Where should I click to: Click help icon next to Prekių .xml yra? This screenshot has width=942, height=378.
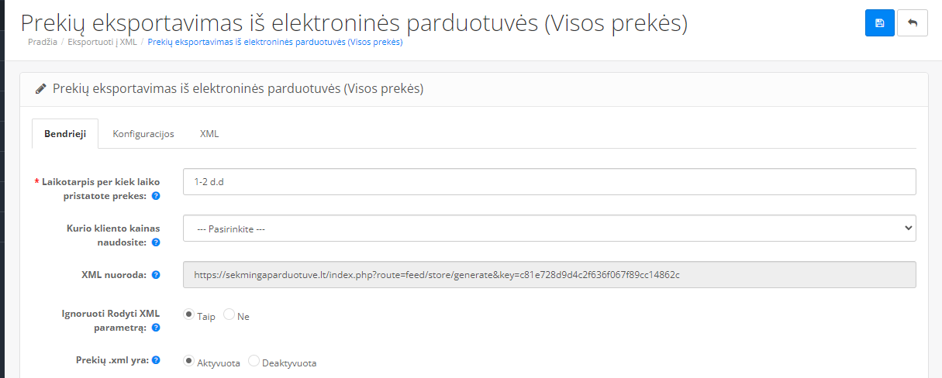[156, 360]
